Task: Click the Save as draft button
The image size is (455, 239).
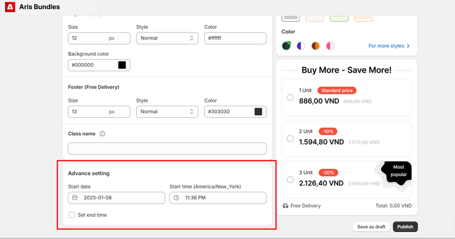Action: coord(371,227)
